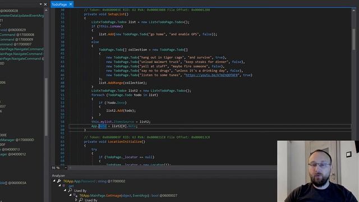This screenshot has width=359, height=202.
Task: Close the left tree panel
Action: pos(45,4)
